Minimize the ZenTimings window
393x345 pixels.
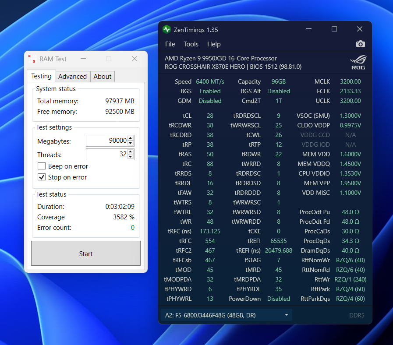coord(309,29)
